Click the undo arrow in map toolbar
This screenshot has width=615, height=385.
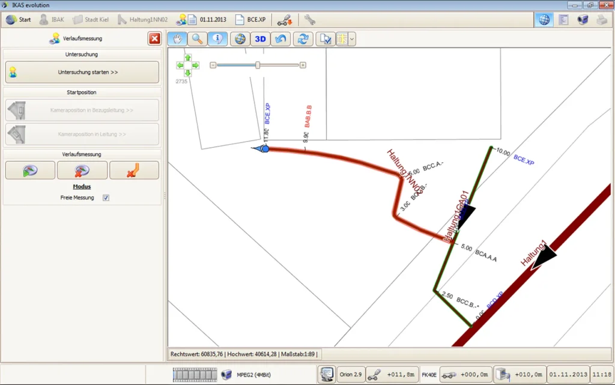tap(280, 39)
